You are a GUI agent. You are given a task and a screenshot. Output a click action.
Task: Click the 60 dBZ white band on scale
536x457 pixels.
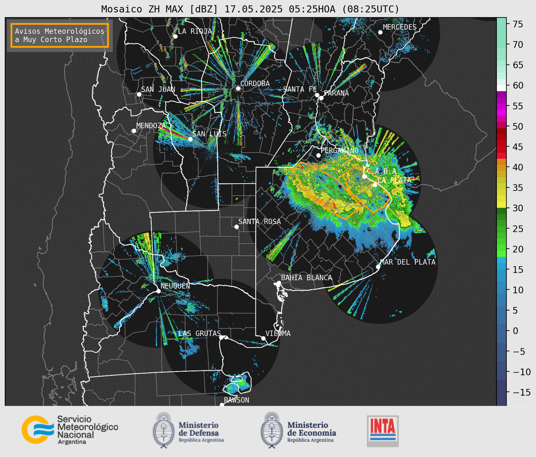pyautogui.click(x=501, y=88)
